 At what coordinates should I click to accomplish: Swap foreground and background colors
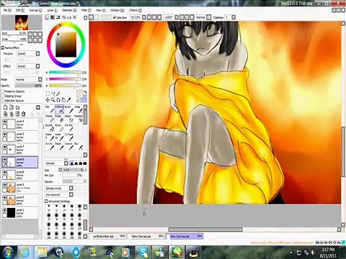(x=85, y=92)
